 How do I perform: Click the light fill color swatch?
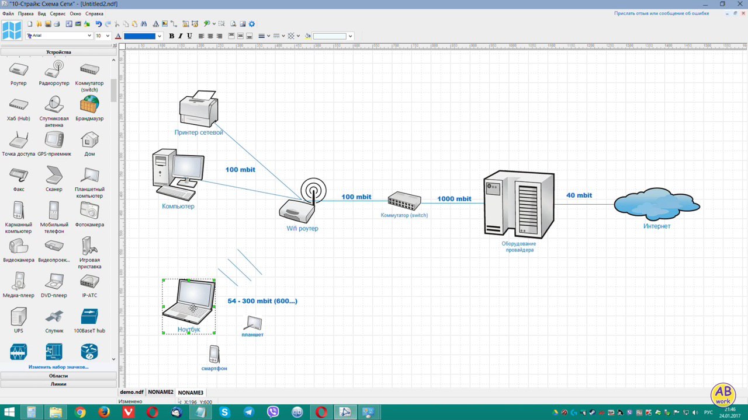point(330,36)
